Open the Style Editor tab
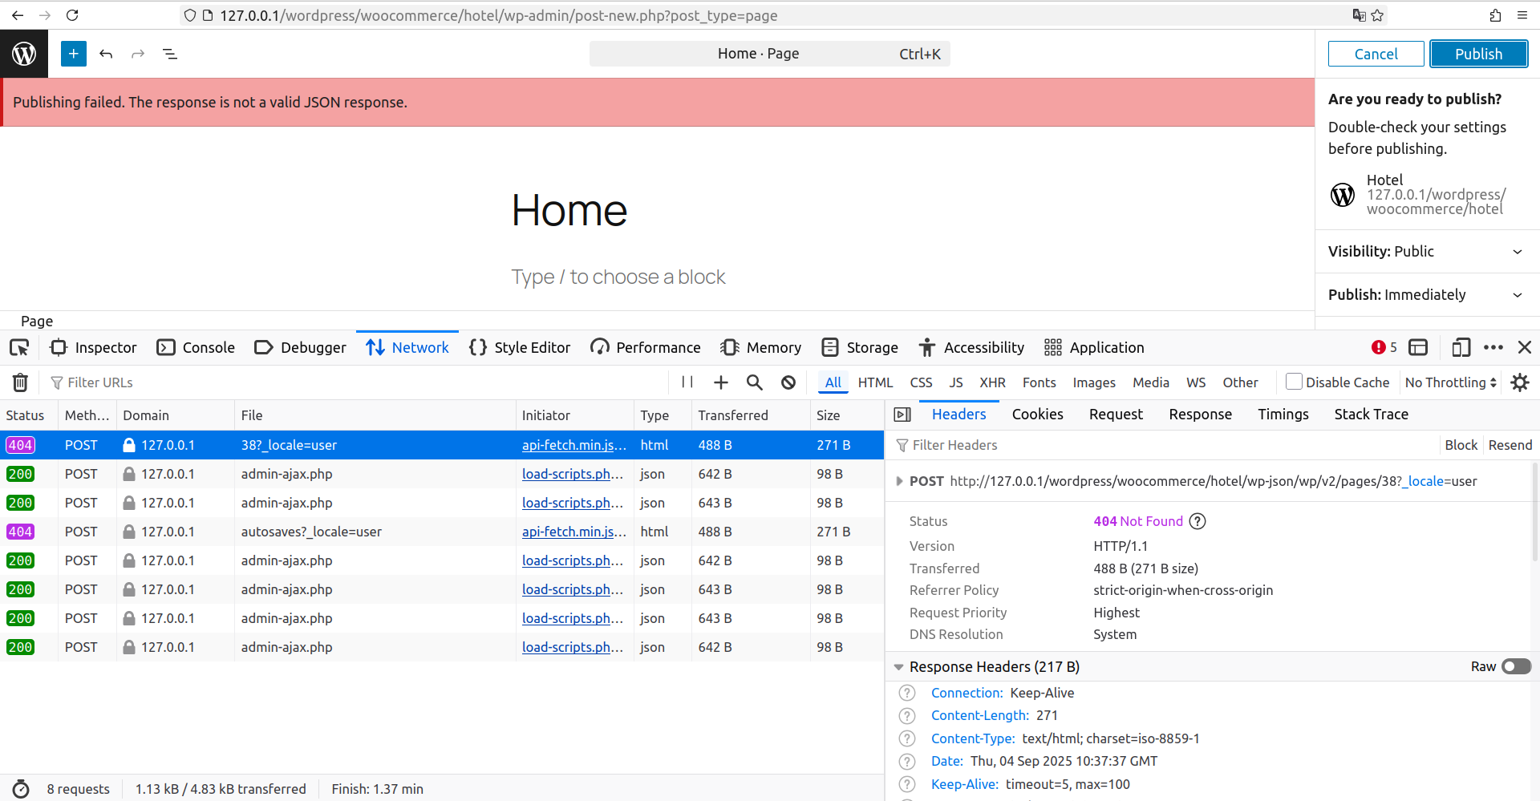This screenshot has height=801, width=1540. point(520,347)
